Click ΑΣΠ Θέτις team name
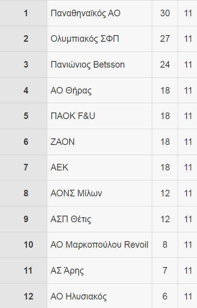Viewport: 197px width, 308px height. [x=71, y=219]
